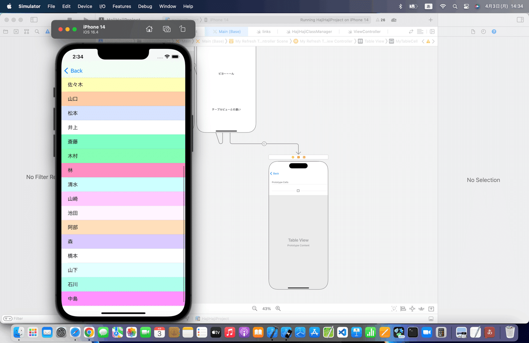529x343 pixels.
Task: Go to next issue arrow in jump bar
Action: 434,41
